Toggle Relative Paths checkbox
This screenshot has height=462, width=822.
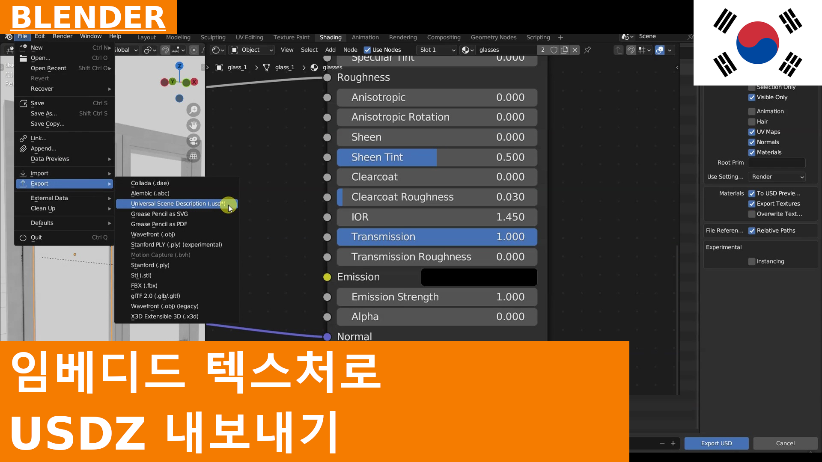pyautogui.click(x=752, y=231)
